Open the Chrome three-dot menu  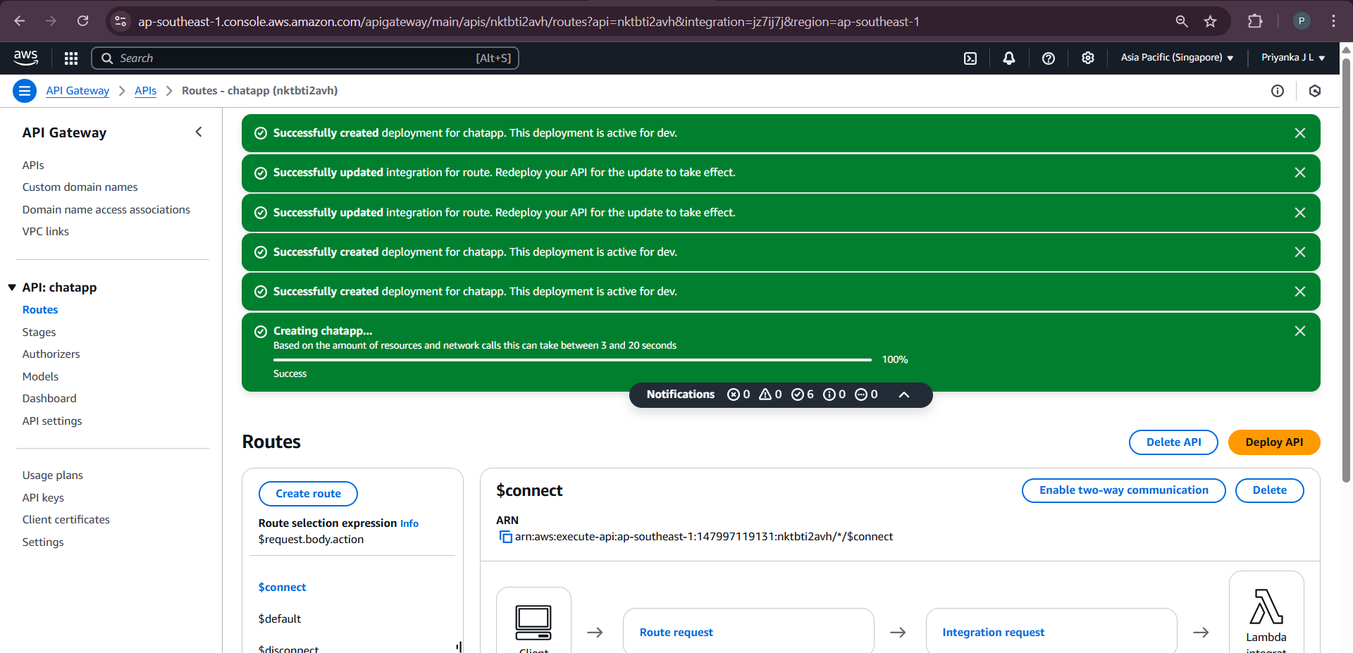click(x=1333, y=21)
